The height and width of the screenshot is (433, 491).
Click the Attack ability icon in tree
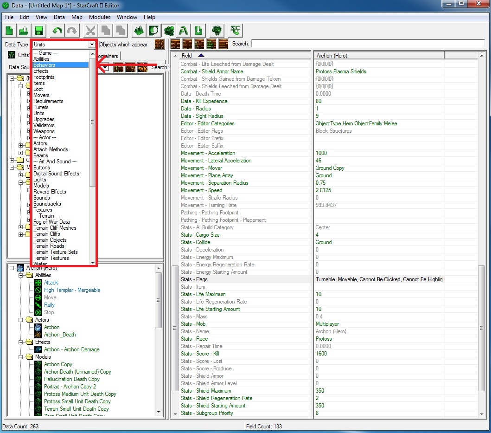38,283
